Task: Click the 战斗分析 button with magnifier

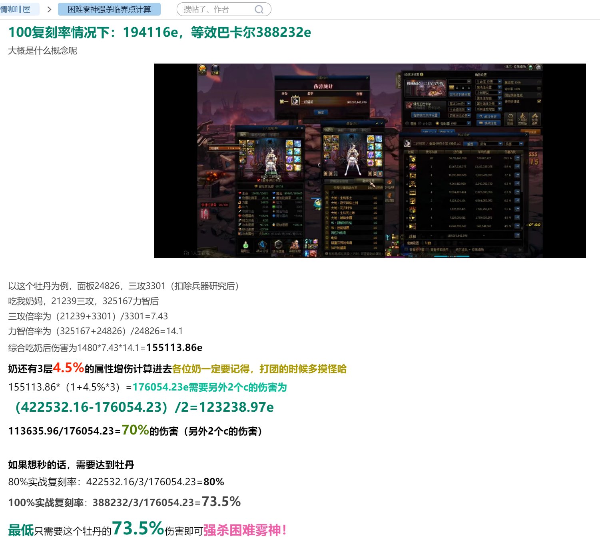Action: click(488, 117)
